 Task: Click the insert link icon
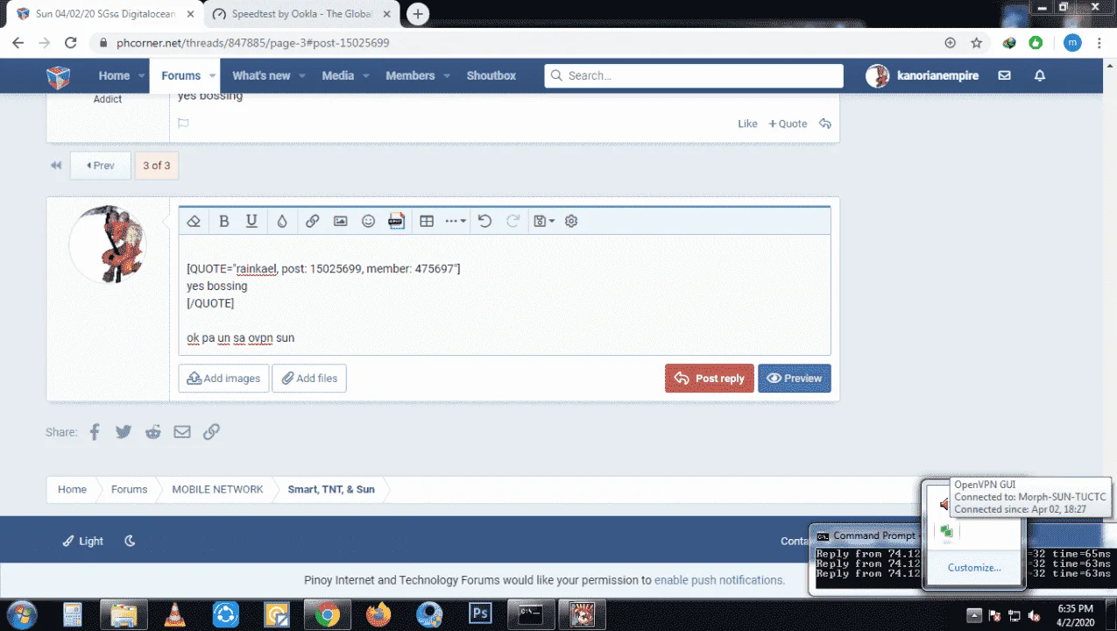312,221
